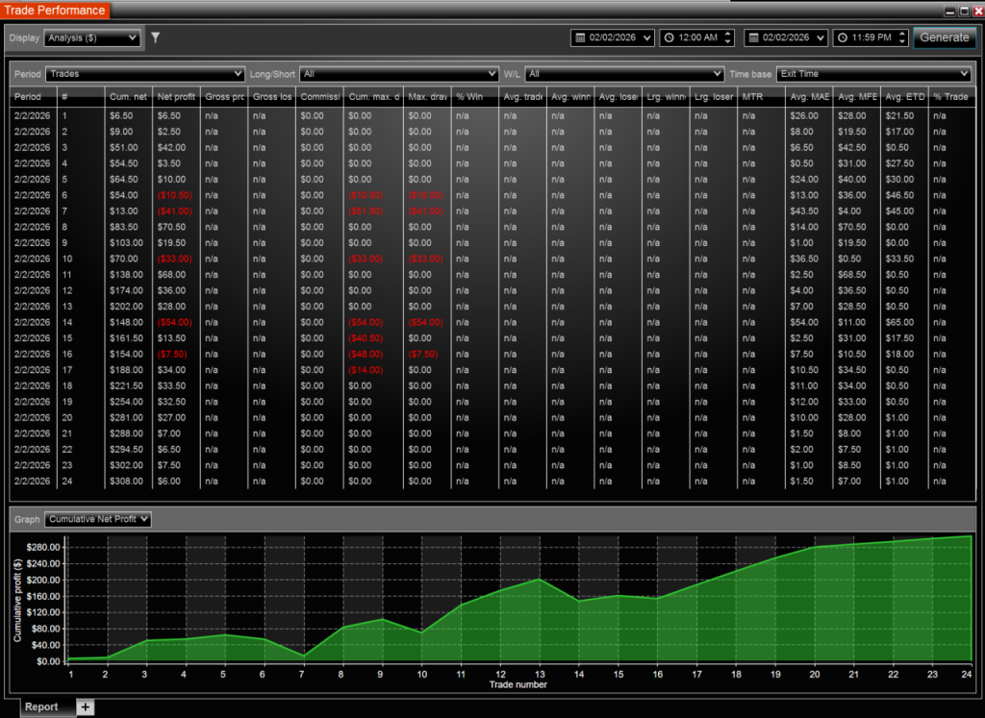Screen dimensions: 985x718
Task: Open the start date calendar icon
Action: pyautogui.click(x=579, y=37)
